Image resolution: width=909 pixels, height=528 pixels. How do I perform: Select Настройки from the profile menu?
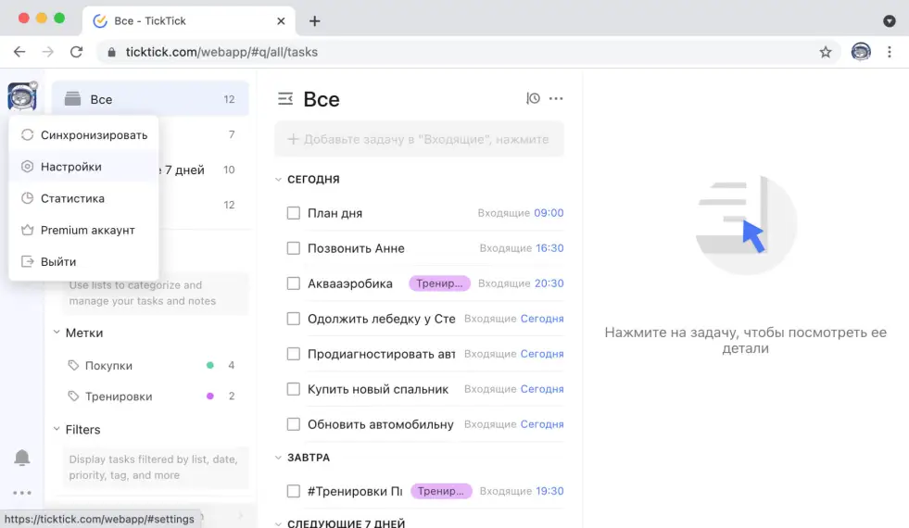(x=71, y=167)
